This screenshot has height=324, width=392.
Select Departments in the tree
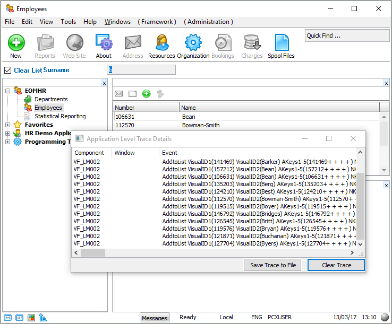(51, 99)
